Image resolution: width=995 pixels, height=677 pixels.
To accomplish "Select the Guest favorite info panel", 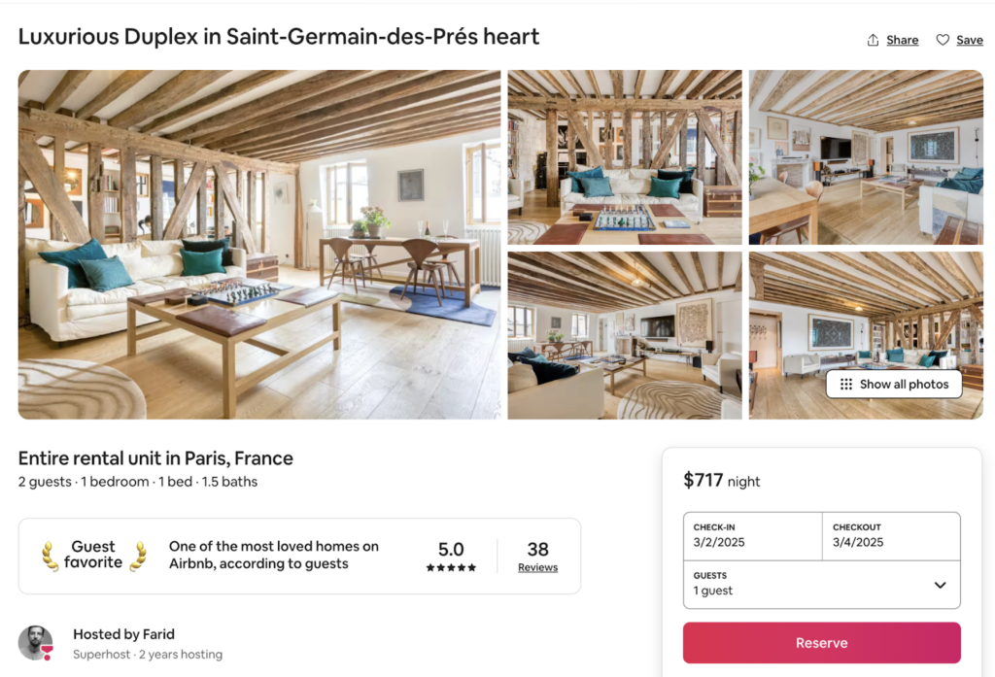I will click(298, 557).
